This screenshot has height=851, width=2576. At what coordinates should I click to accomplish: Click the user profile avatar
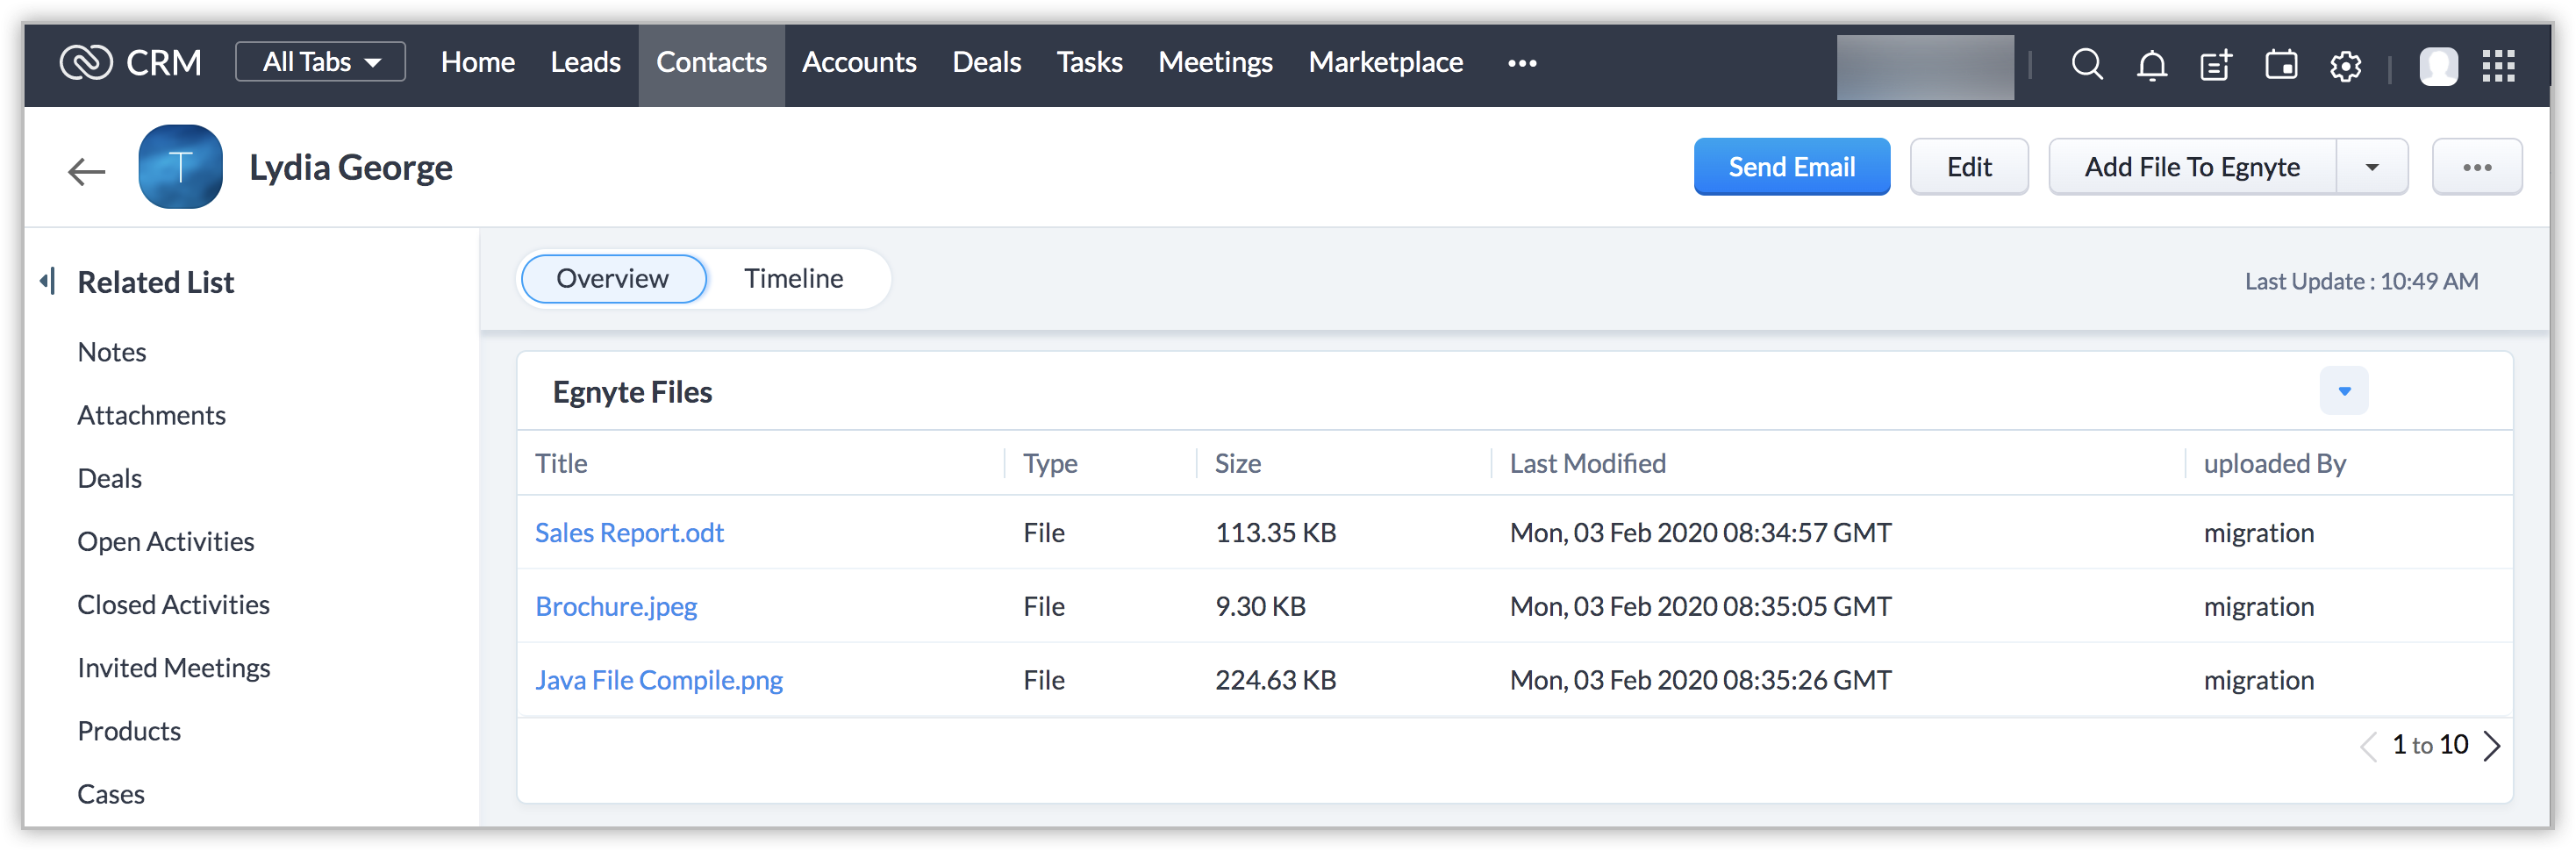2438,66
